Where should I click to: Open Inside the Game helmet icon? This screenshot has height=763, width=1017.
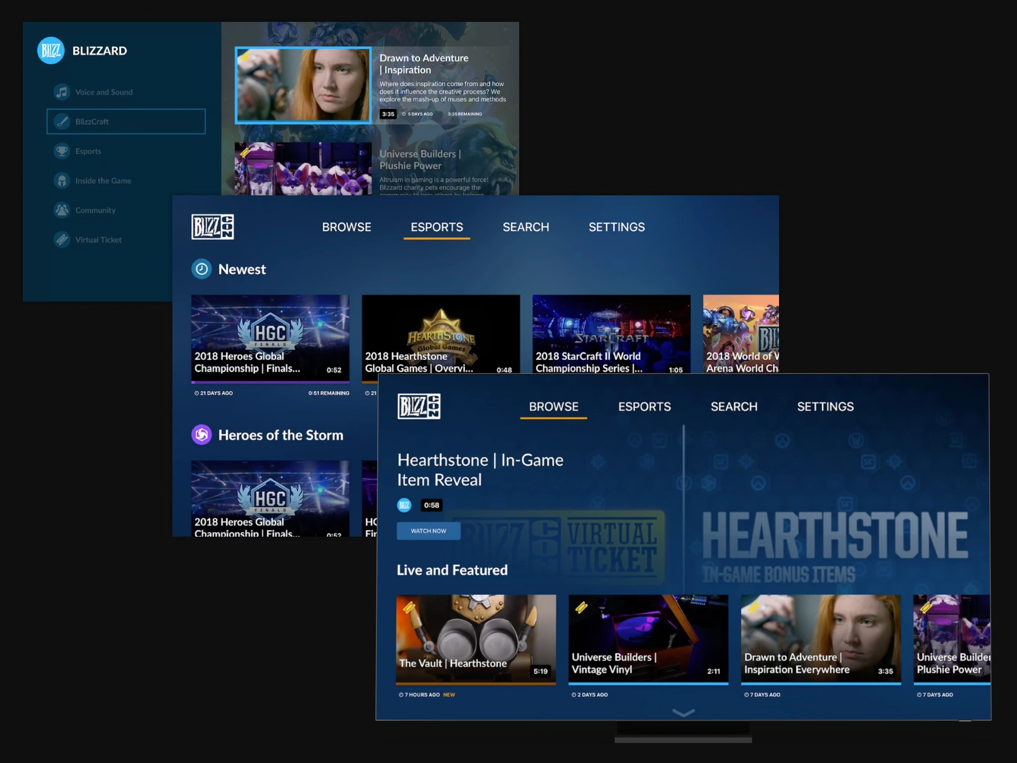coord(62,181)
